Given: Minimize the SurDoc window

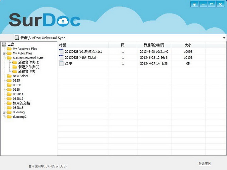Looking at the screenshot, I should (x=203, y=4).
